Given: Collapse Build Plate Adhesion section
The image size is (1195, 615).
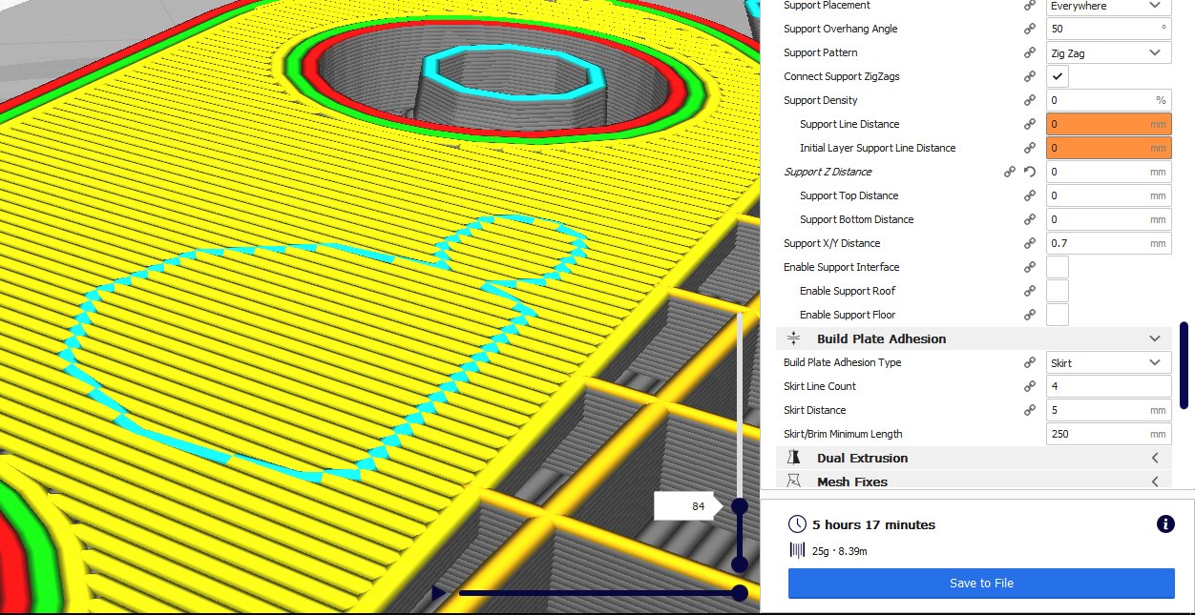Looking at the screenshot, I should coord(1155,338).
